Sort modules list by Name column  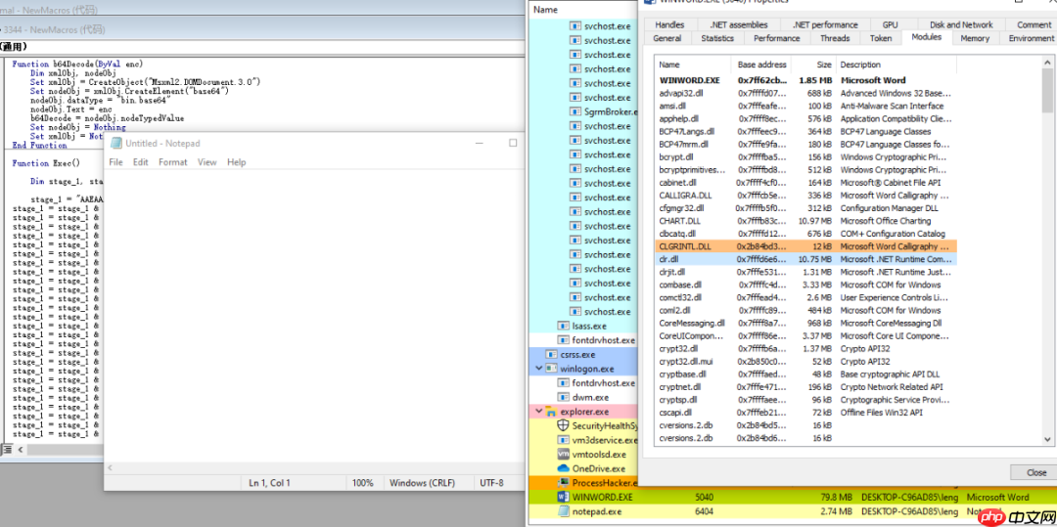(x=694, y=65)
